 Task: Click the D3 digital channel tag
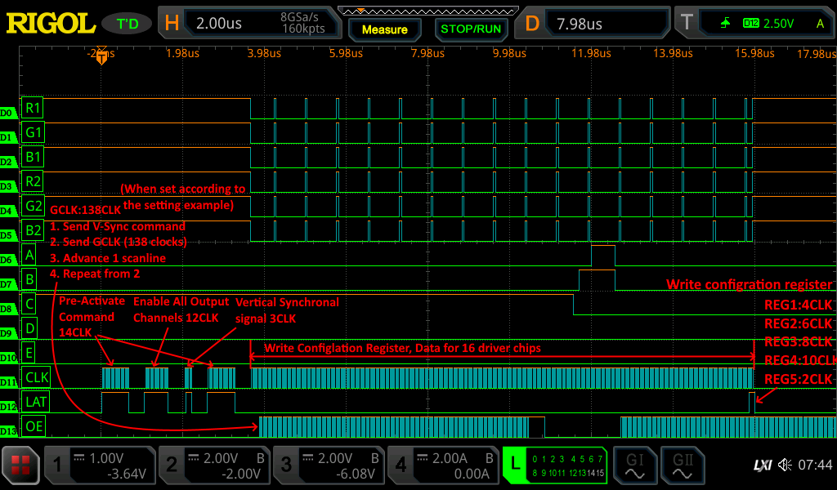[7, 187]
